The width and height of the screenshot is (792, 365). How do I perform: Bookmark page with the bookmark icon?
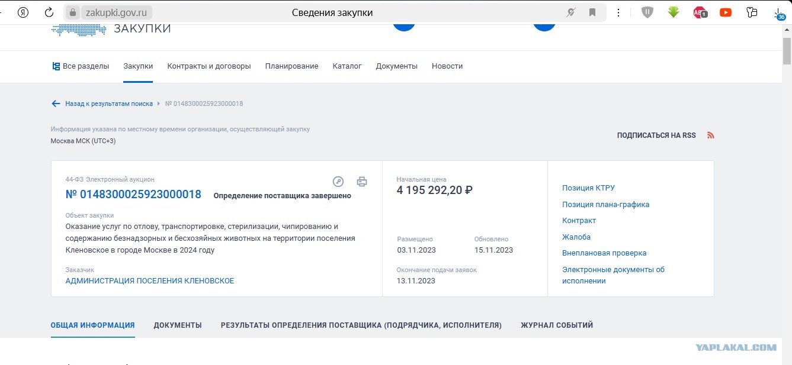coord(592,12)
